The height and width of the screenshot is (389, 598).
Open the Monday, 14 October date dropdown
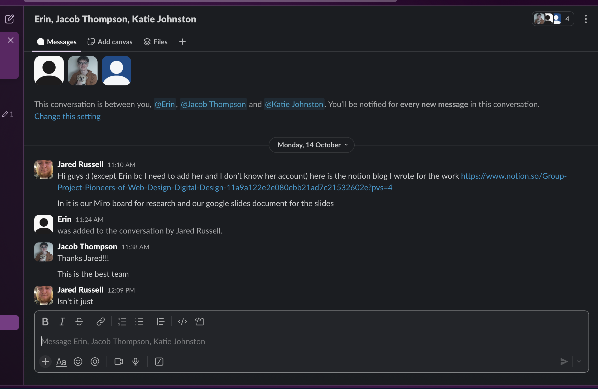click(x=311, y=145)
